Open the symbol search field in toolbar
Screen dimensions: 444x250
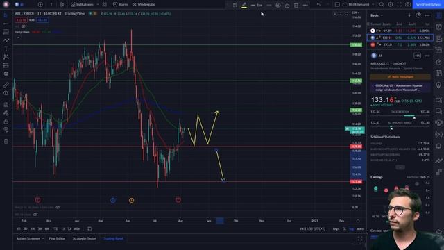click(x=19, y=5)
